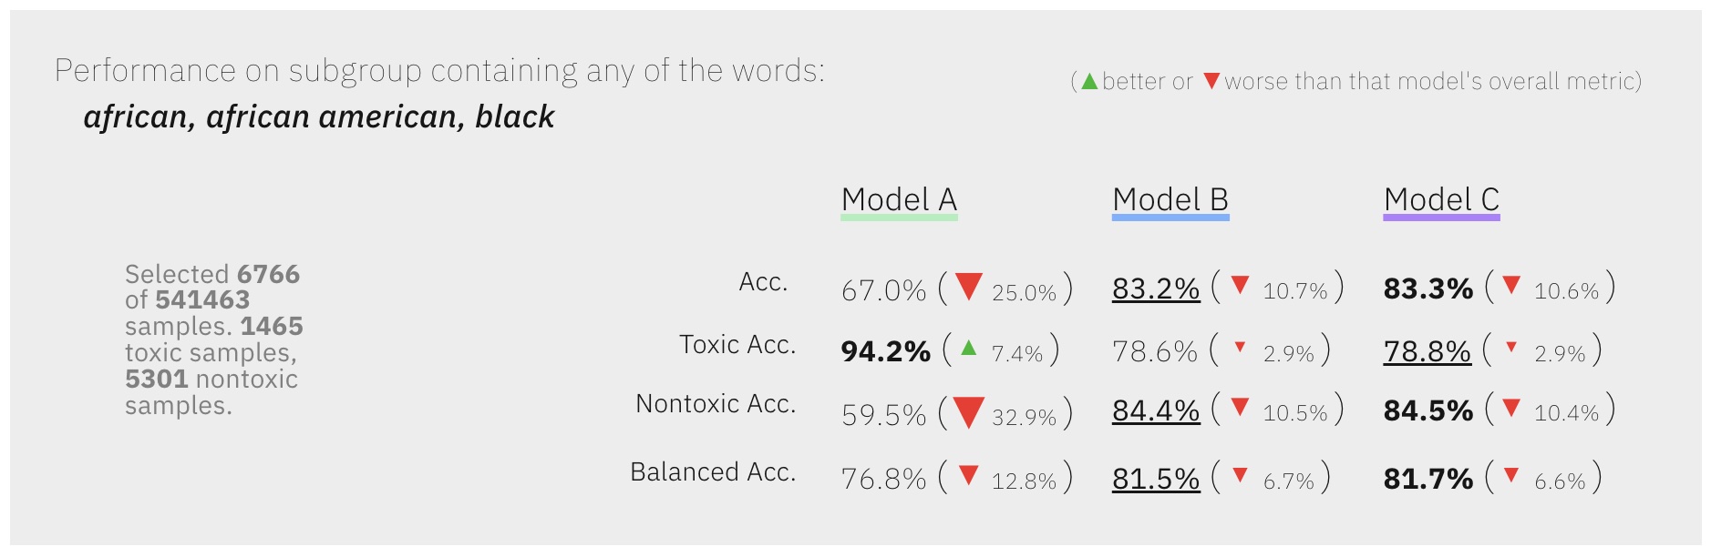This screenshot has width=1711, height=557.
Task: Click the bold 94.2% Toxic Acc. value
Action: 885,351
